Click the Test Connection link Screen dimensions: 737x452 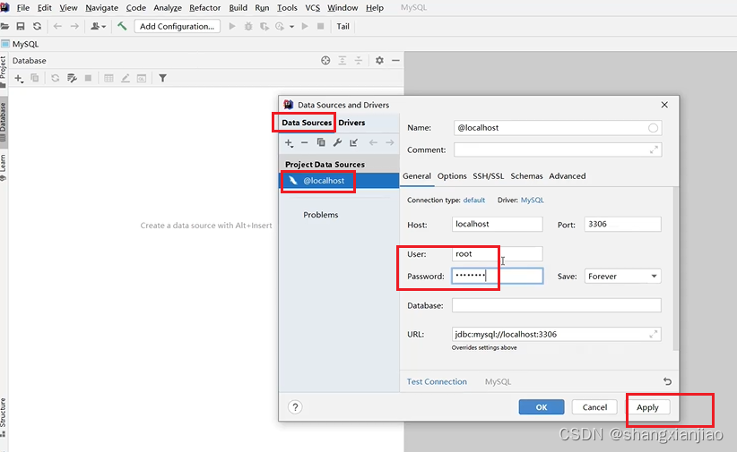(x=437, y=381)
